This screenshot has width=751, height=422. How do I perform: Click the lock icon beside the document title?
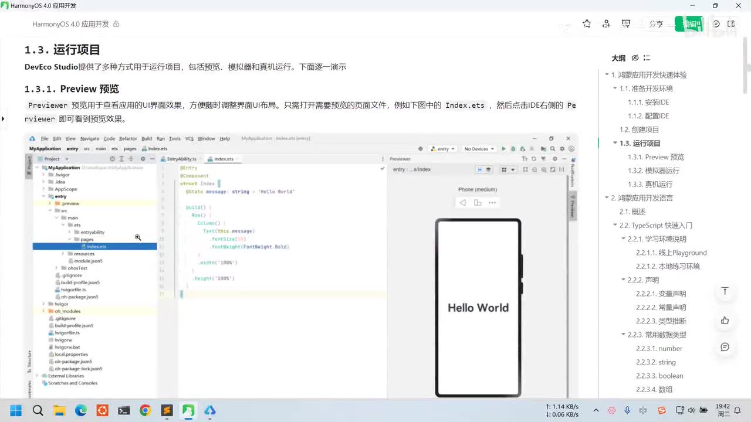pyautogui.click(x=116, y=24)
